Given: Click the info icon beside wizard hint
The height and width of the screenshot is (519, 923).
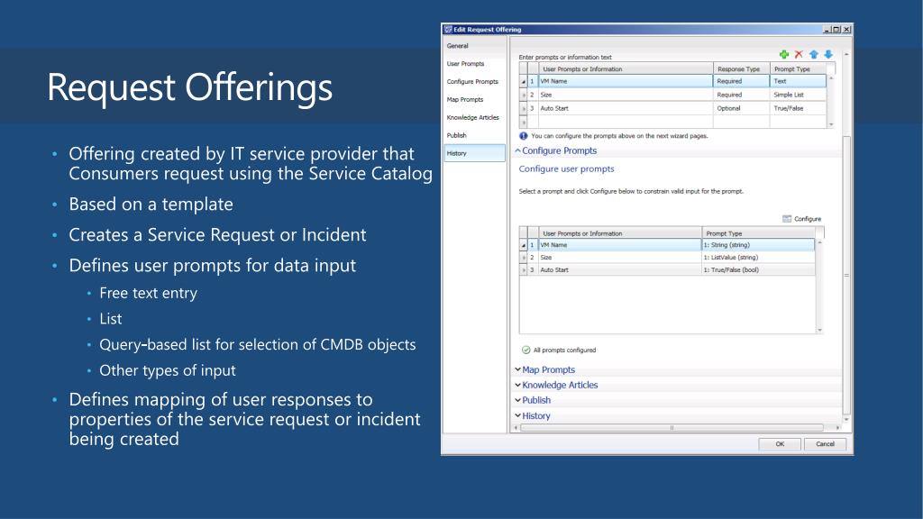Looking at the screenshot, I should click(x=524, y=136).
